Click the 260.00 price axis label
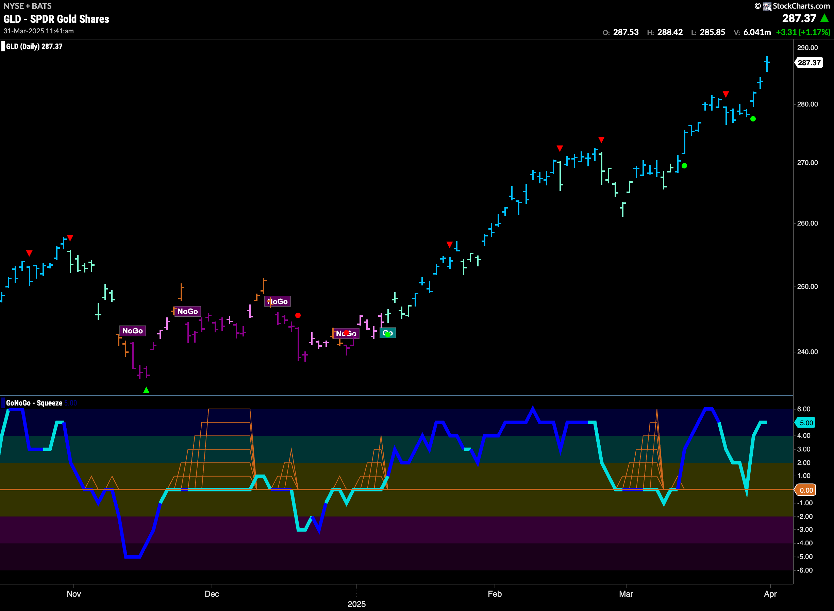This screenshot has height=611, width=834. 807,224
